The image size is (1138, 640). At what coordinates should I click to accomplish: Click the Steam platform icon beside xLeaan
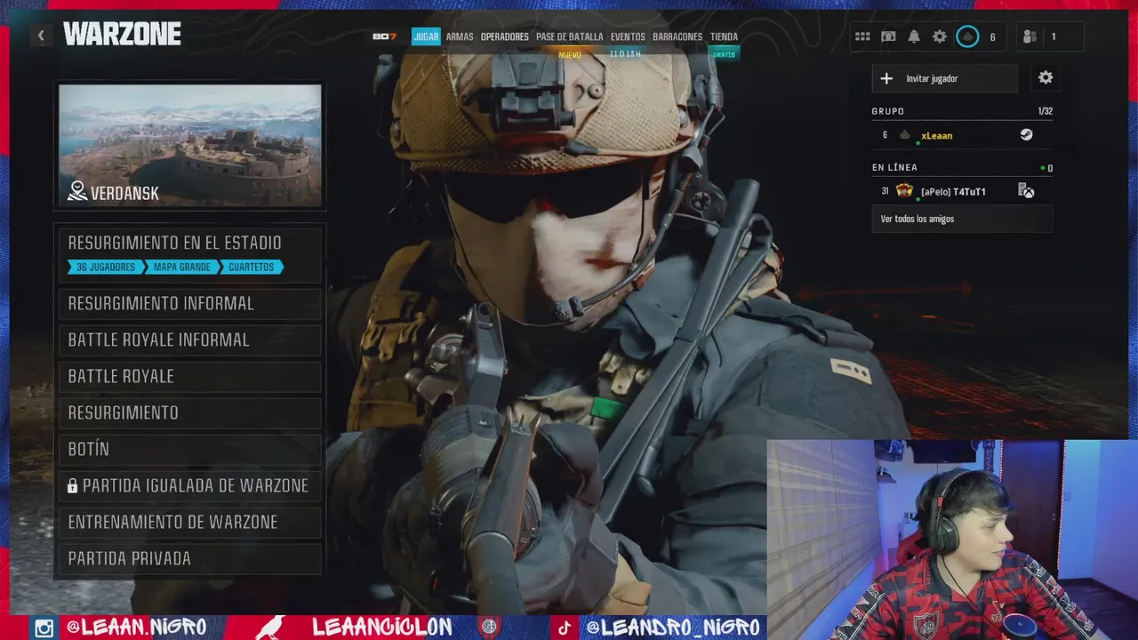pos(1026,135)
